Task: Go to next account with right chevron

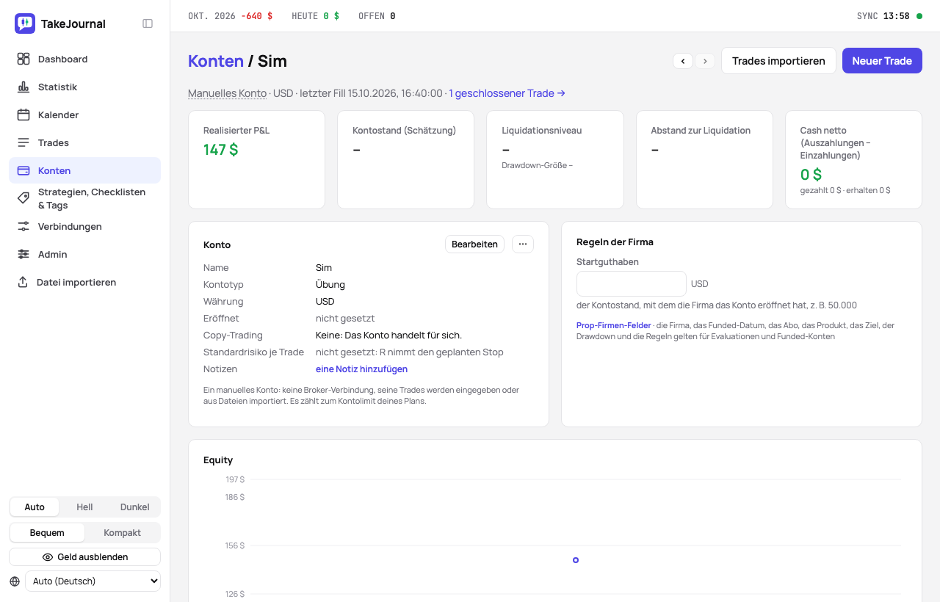Action: click(705, 61)
